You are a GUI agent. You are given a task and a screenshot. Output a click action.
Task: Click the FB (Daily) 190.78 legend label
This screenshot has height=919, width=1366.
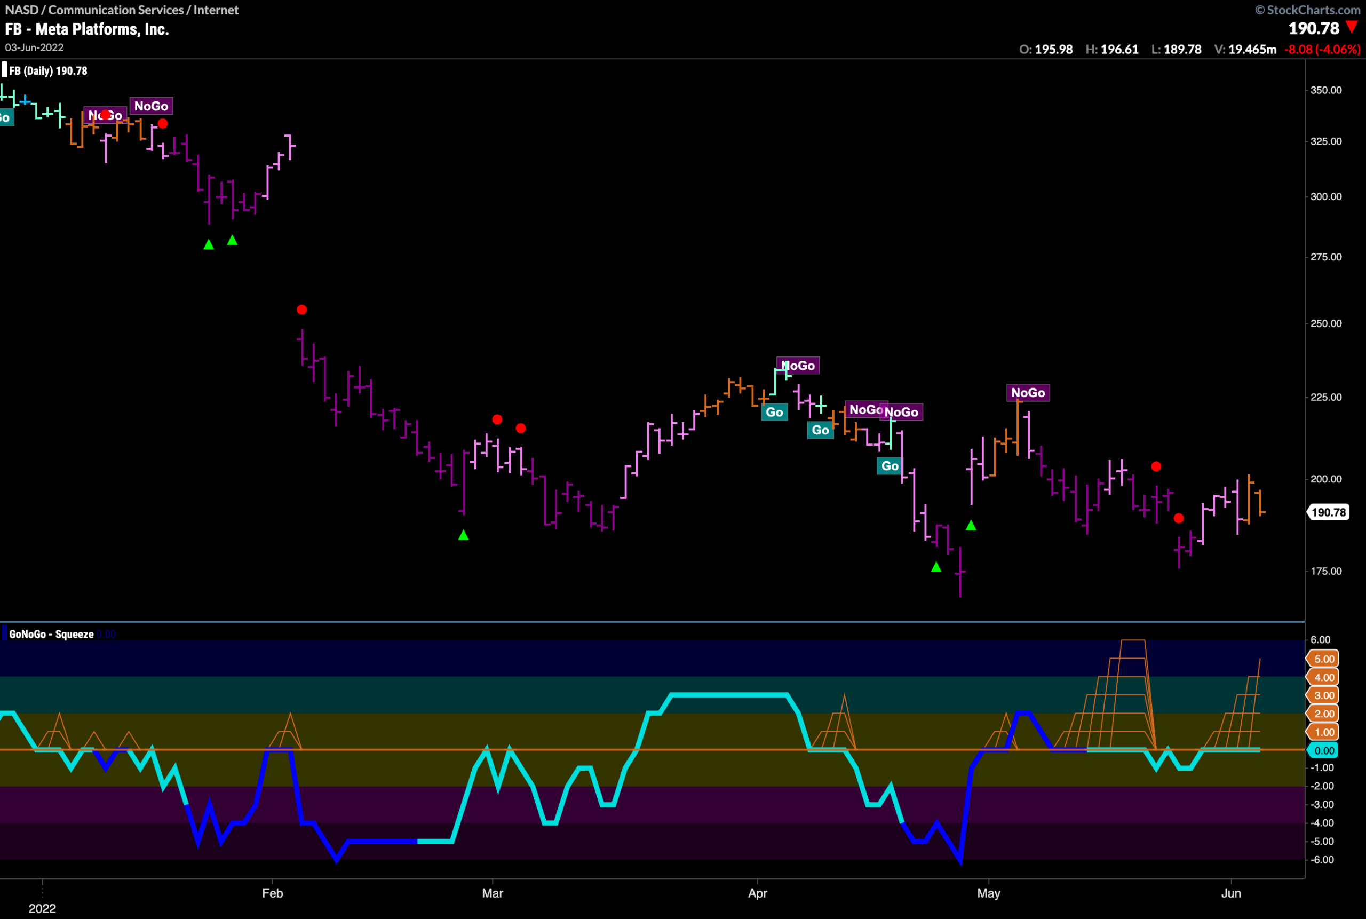(48, 71)
